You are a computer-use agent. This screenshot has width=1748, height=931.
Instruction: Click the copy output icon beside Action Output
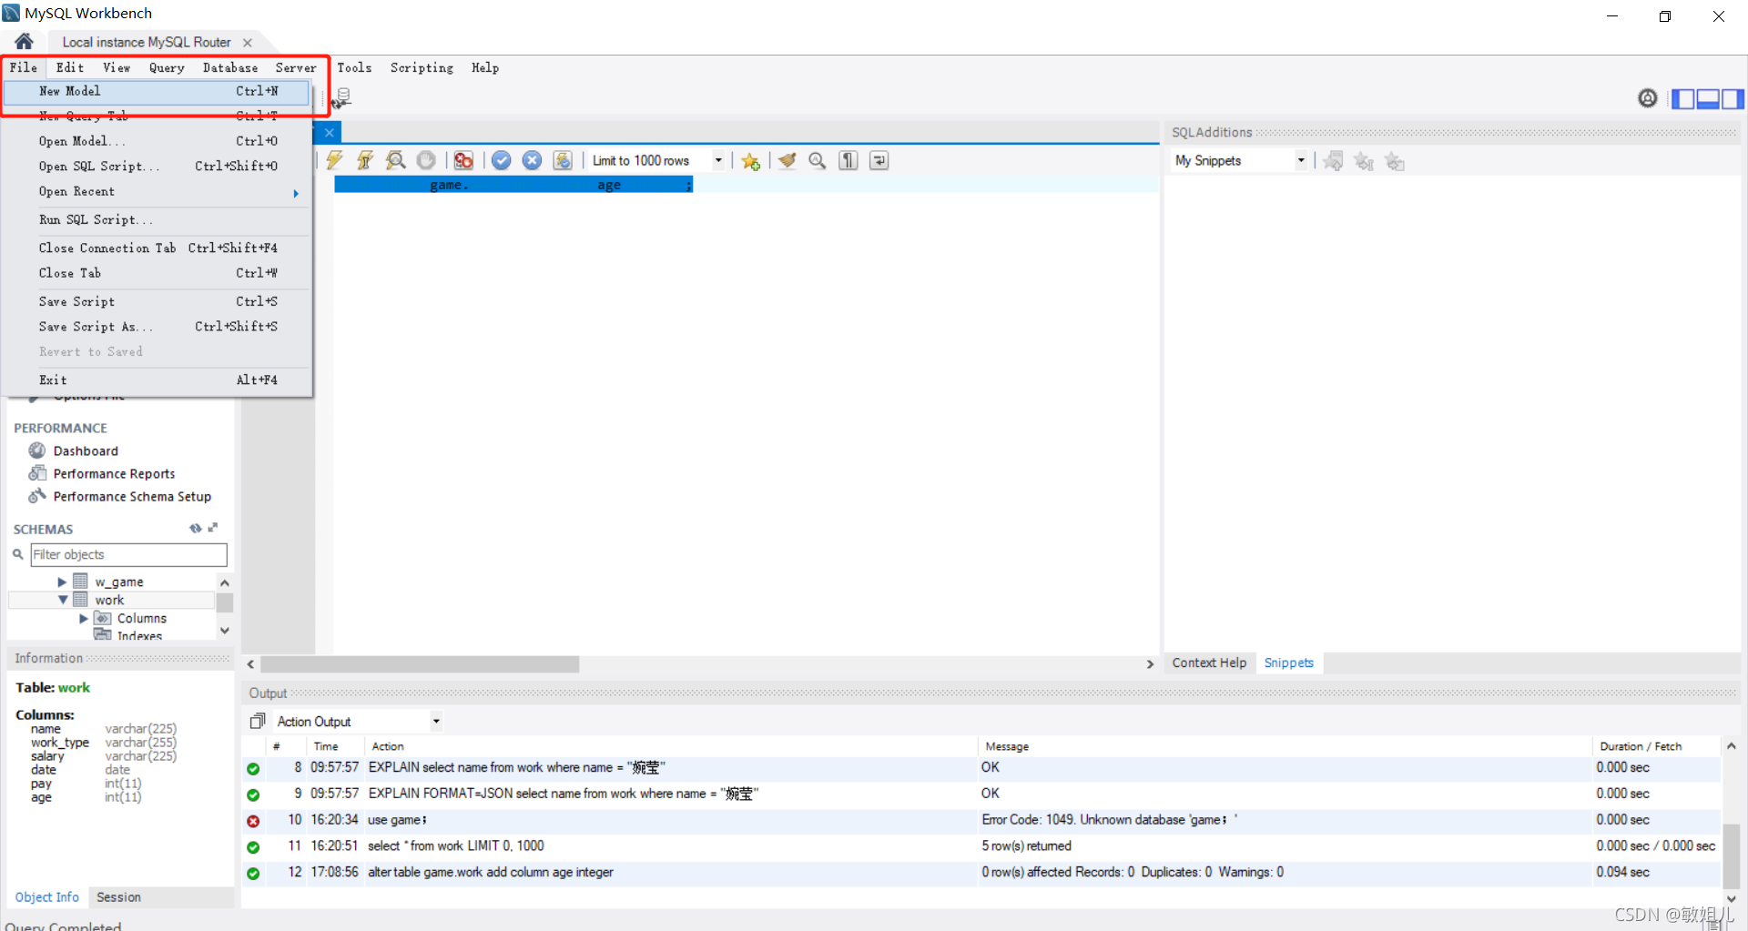258,721
